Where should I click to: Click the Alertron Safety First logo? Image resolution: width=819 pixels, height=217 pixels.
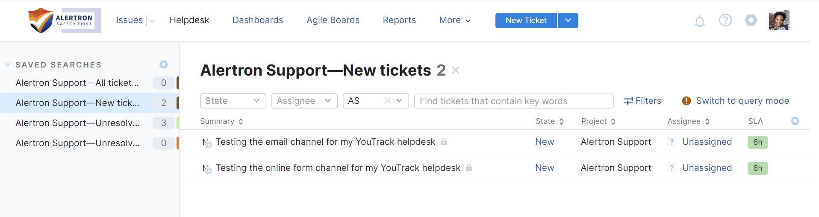click(64, 20)
